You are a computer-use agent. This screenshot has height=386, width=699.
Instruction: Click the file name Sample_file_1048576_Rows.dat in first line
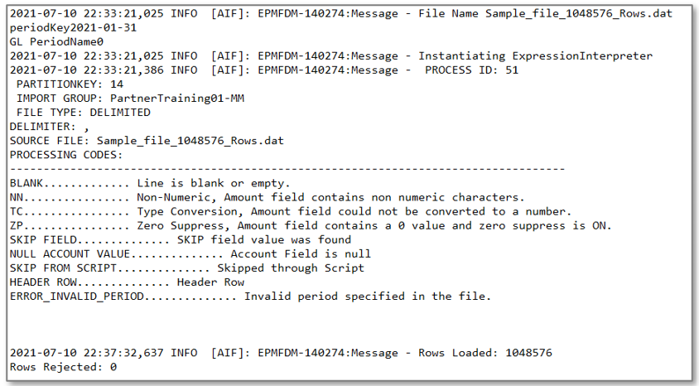tap(578, 14)
